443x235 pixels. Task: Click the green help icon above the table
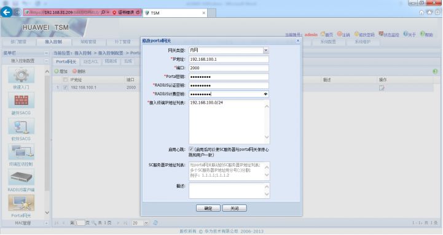(x=436, y=71)
